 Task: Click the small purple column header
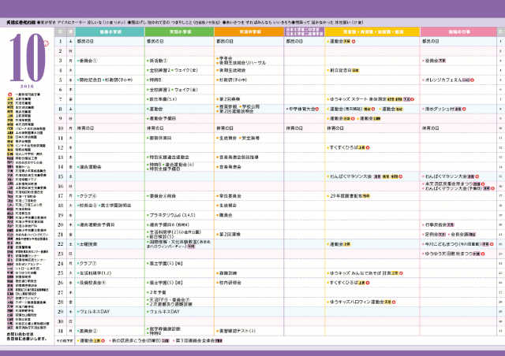pyautogui.click(x=305, y=32)
